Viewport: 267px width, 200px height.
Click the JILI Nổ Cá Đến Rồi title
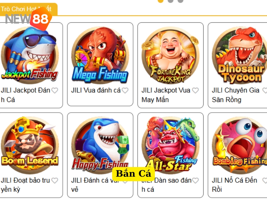[235, 185]
